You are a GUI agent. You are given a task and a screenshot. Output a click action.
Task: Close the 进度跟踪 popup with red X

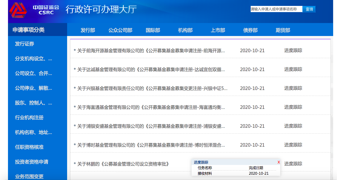(x=278, y=162)
